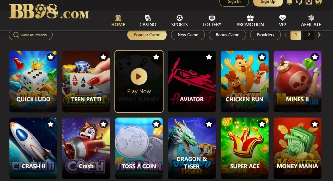Click the Sign In button
Screen dimensions: 333x181
point(234,2)
